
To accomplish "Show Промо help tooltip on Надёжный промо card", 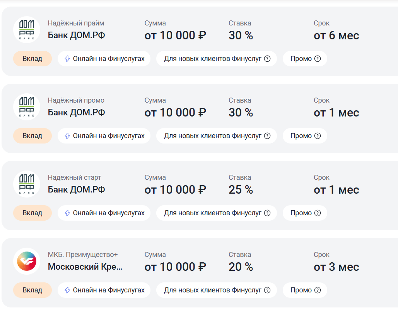I will 318,136.
